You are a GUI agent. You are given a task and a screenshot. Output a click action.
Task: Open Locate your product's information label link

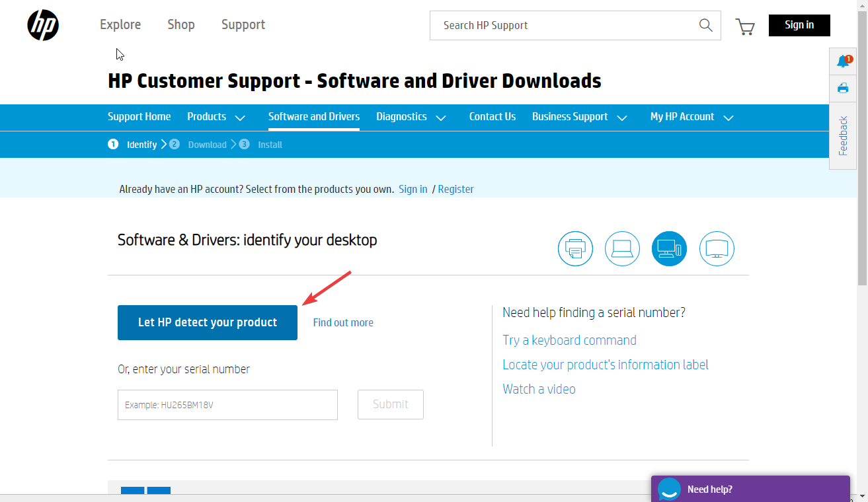(x=606, y=365)
